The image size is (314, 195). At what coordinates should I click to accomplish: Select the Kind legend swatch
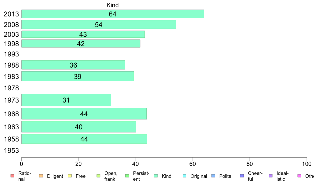tap(156, 176)
